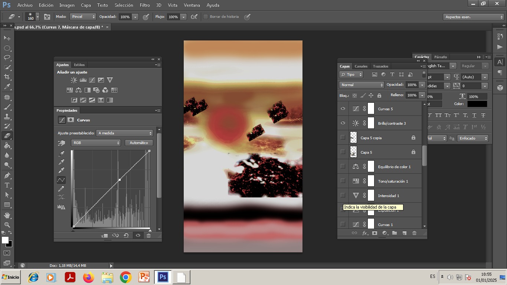Click the white point slider under curve
This screenshot has width=507, height=285.
(150, 230)
